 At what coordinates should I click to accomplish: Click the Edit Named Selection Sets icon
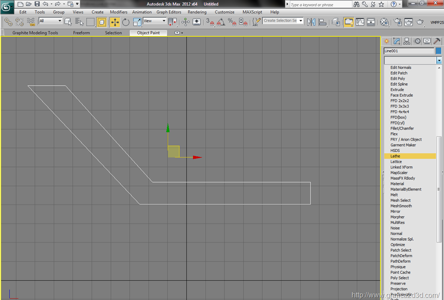click(256, 22)
